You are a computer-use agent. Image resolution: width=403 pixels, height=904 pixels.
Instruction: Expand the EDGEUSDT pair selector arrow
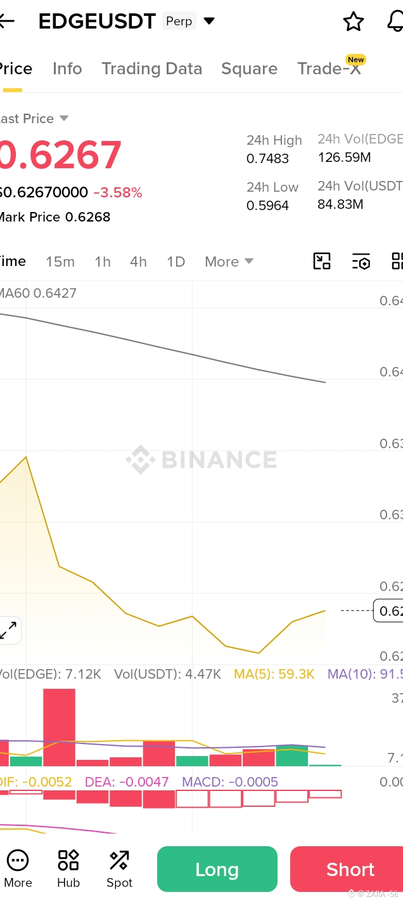click(208, 22)
